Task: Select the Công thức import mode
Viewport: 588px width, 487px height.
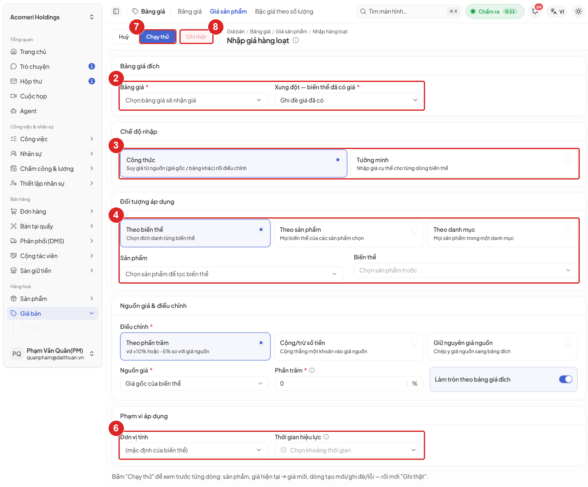Action: tap(234, 163)
